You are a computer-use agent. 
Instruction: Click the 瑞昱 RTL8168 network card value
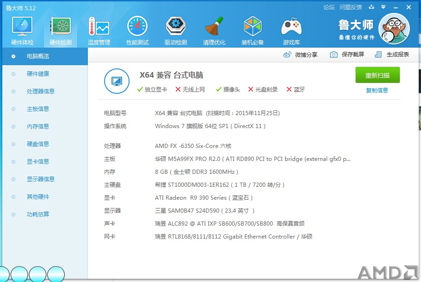(234, 237)
